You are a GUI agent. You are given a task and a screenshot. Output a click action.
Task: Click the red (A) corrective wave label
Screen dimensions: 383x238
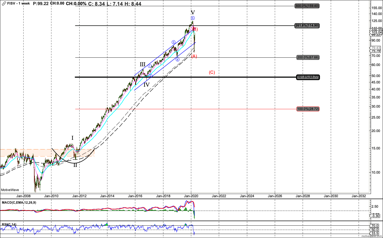click(194, 56)
